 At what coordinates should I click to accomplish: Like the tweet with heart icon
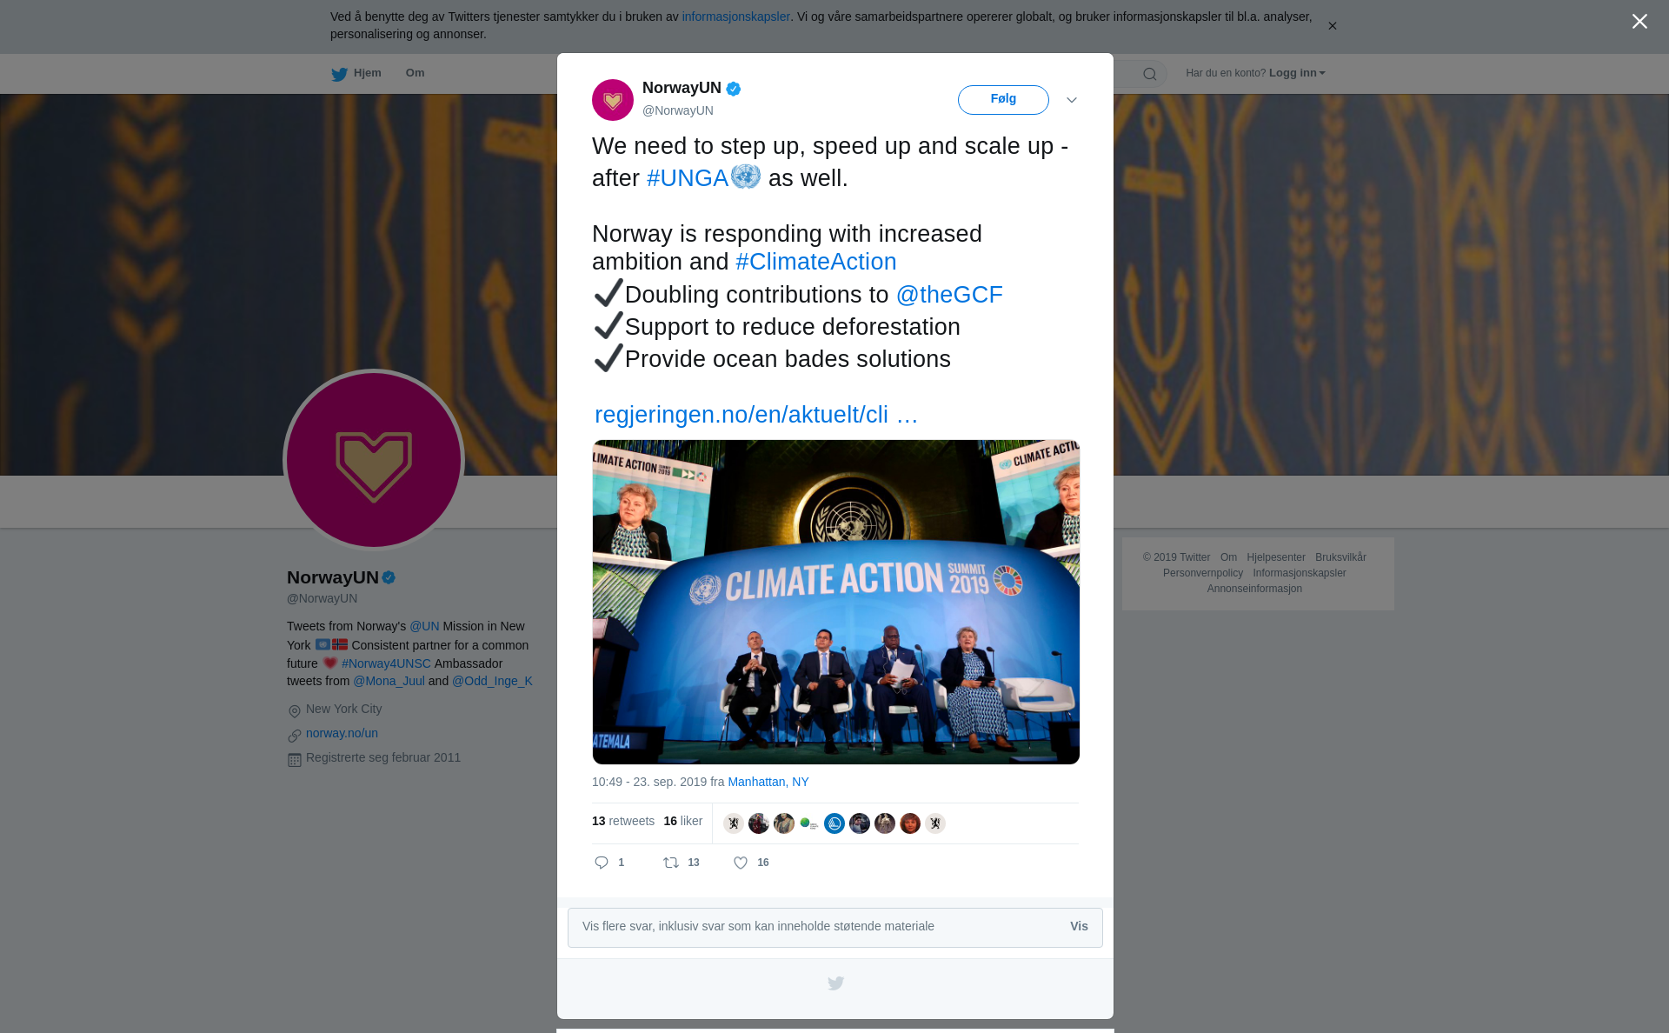pos(741,863)
